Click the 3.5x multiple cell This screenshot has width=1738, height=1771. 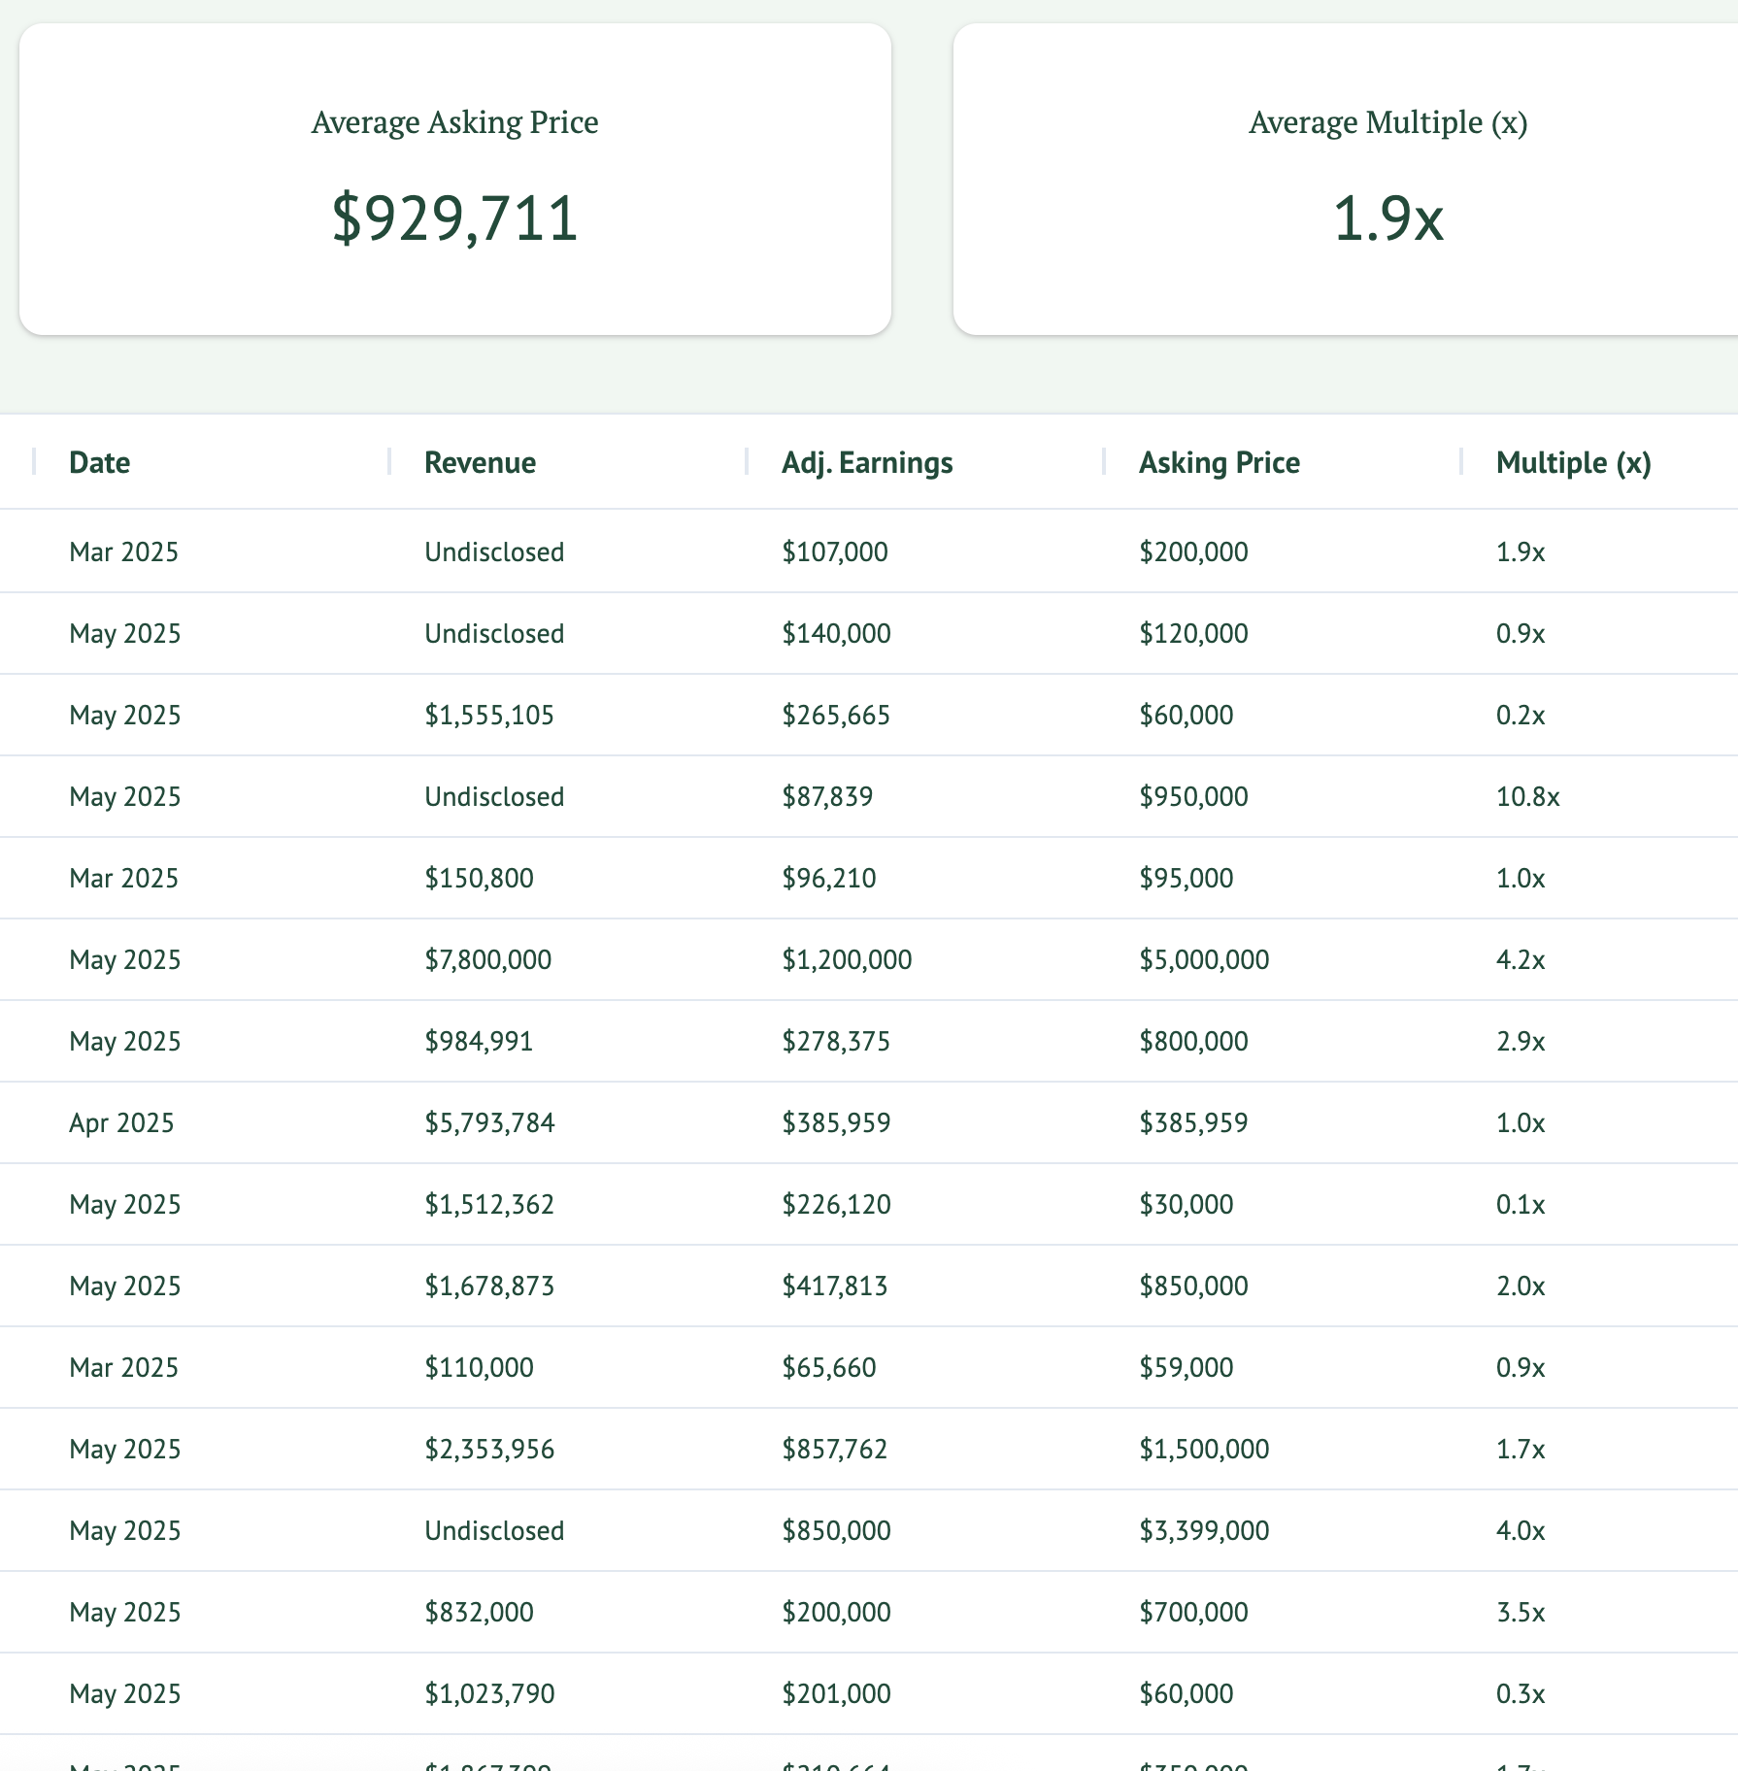click(1521, 1612)
